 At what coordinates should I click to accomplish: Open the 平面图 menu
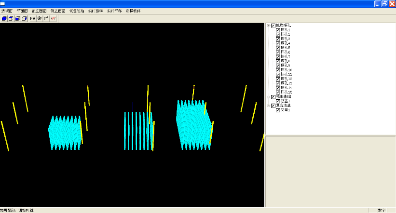[22, 11]
